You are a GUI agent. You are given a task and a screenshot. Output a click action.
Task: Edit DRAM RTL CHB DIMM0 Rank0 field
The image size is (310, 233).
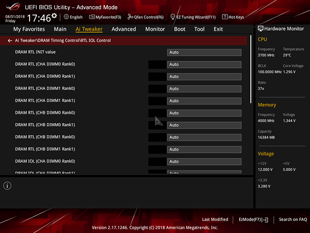[204, 113]
